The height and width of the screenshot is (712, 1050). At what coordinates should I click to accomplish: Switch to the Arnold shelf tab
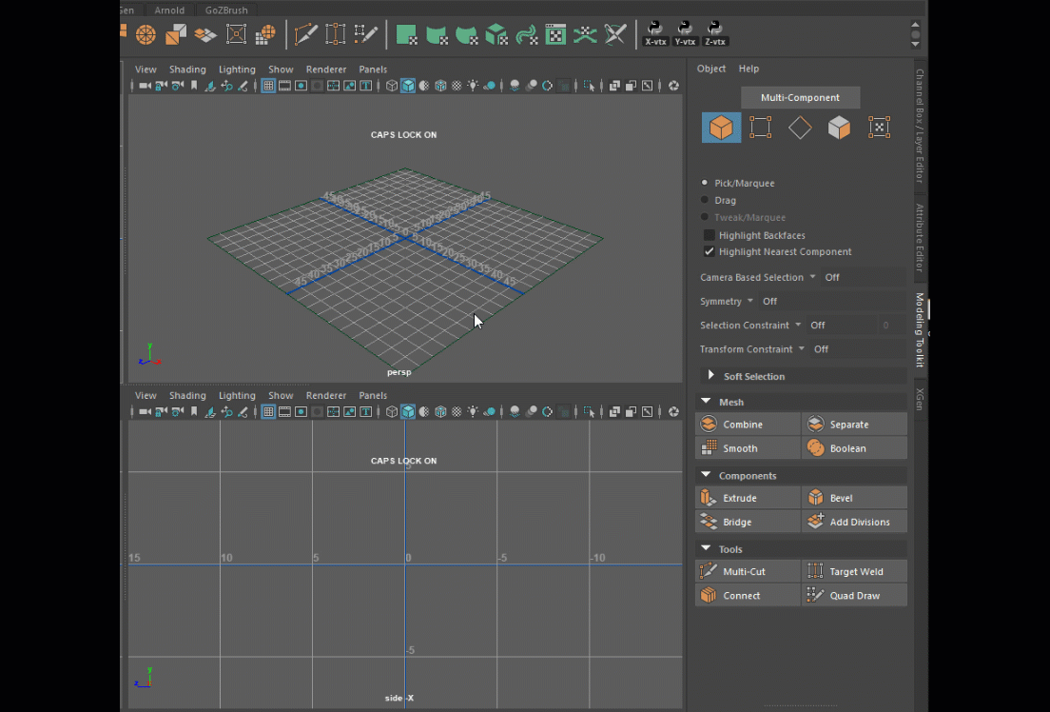(169, 10)
